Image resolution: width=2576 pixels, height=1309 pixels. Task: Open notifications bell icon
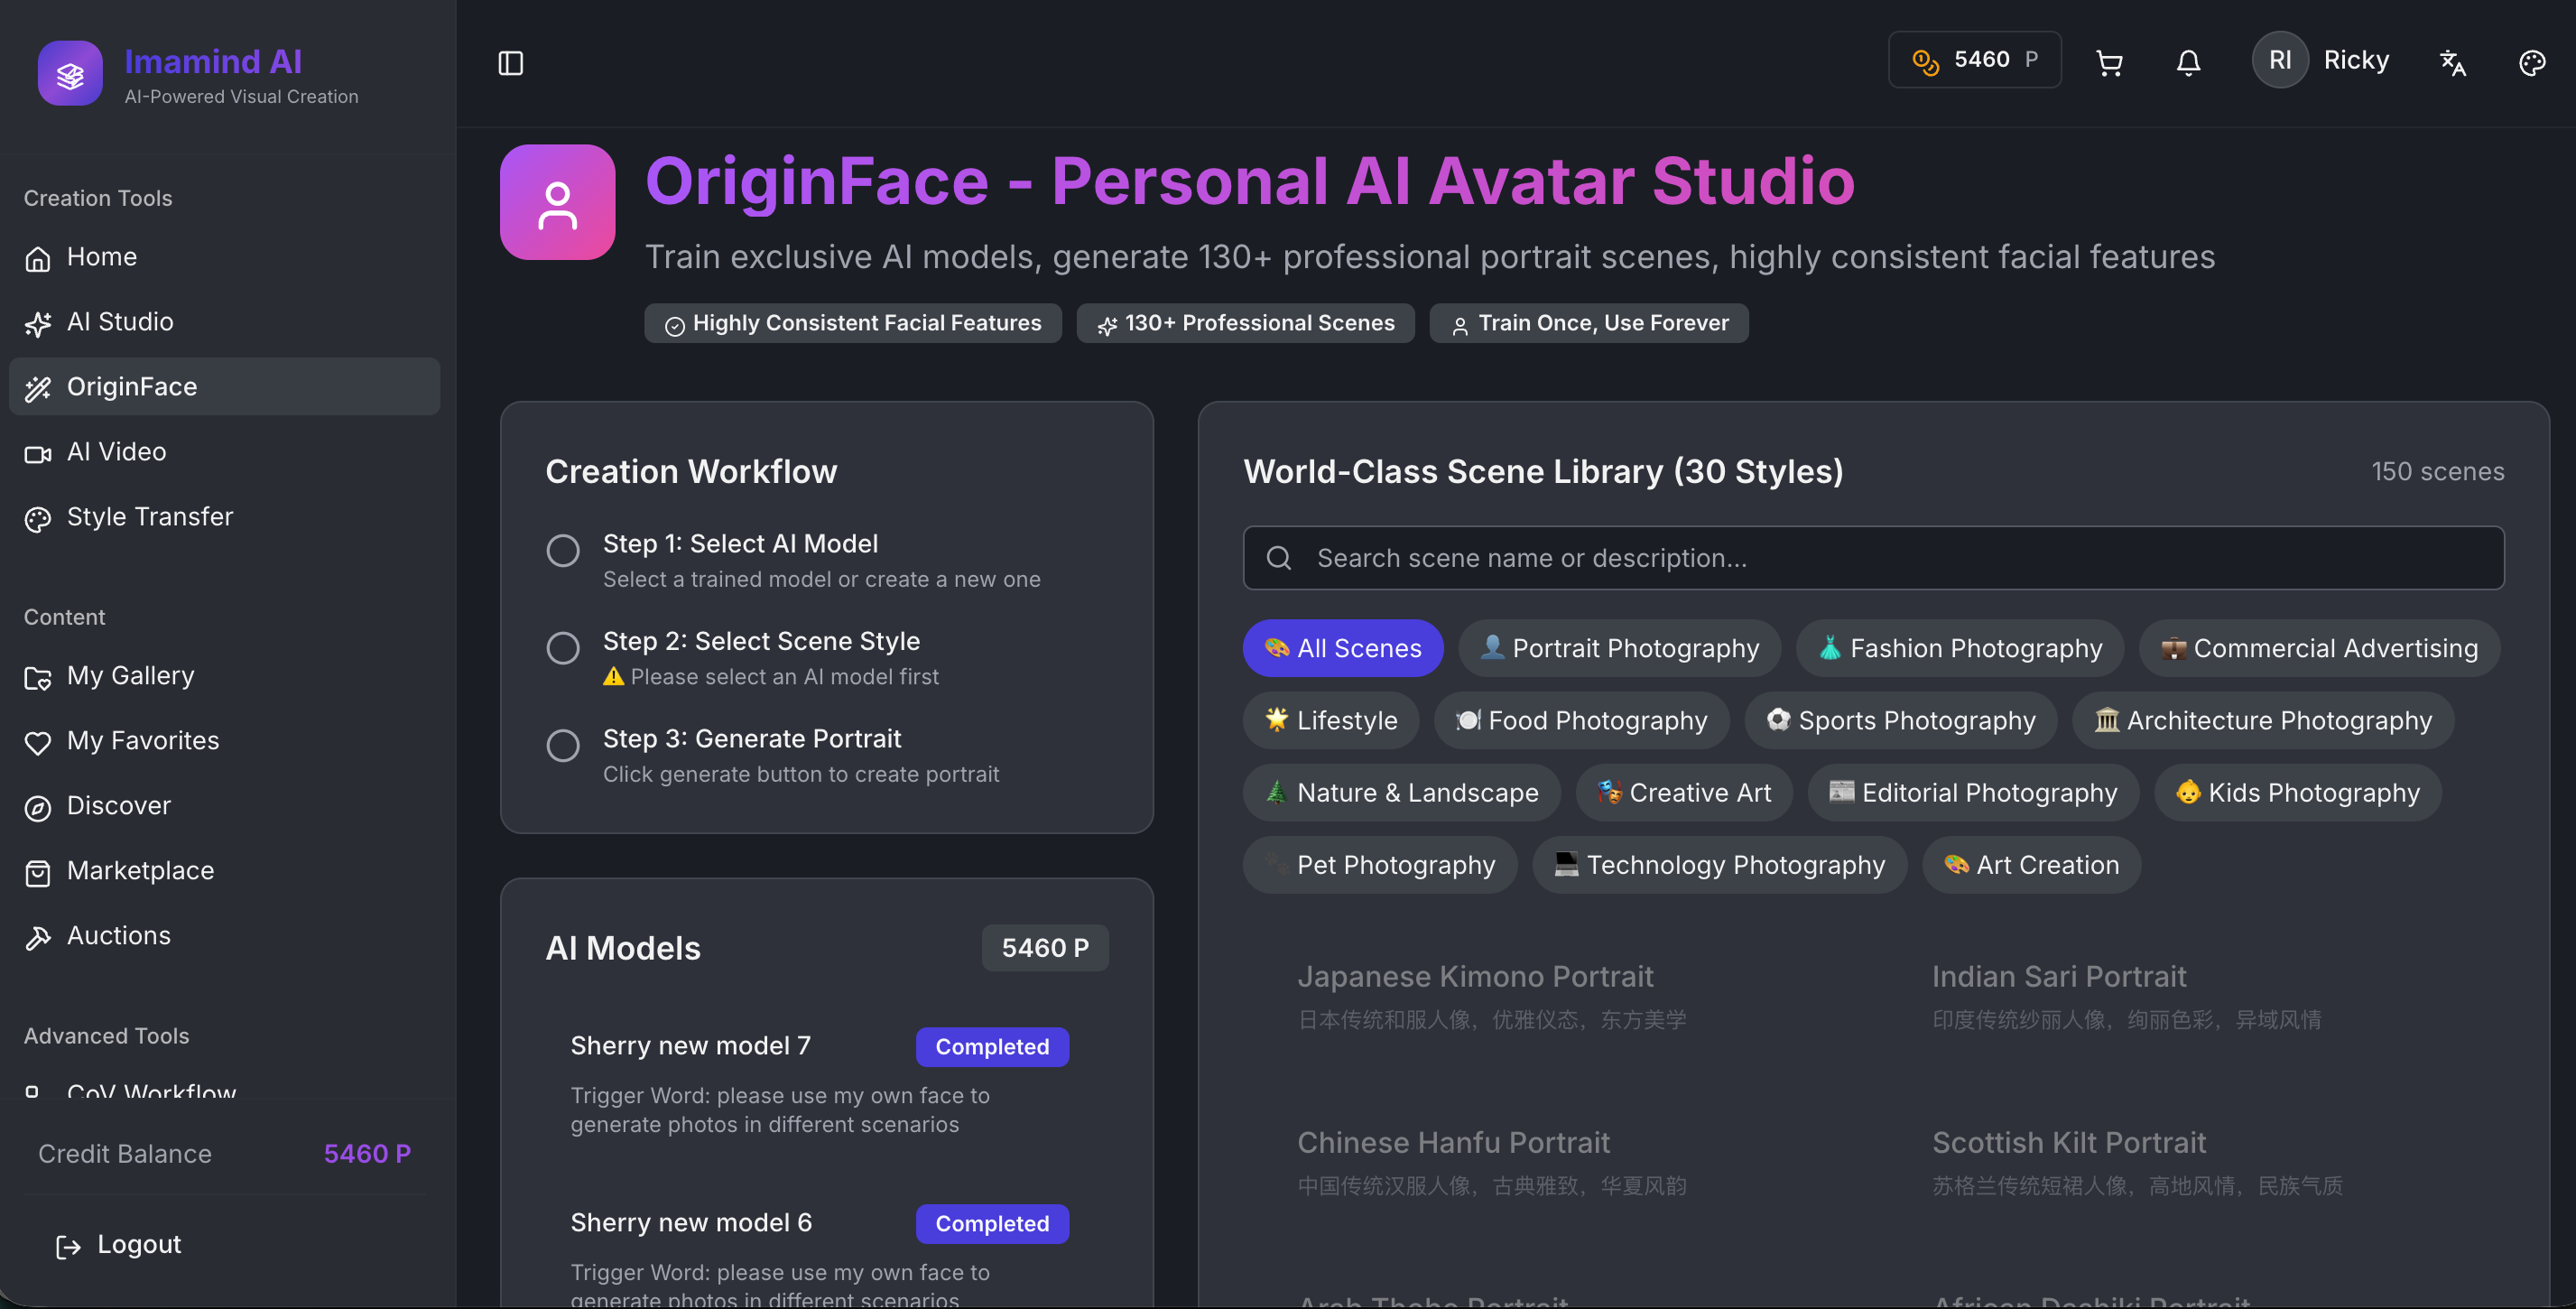coord(2188,63)
